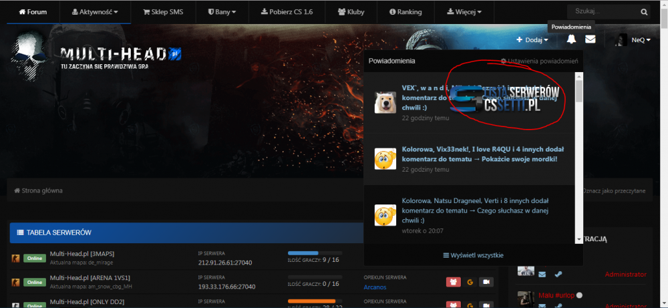Click the Multi-Head.pl skull logo
The height and width of the screenshot is (308, 668).
pyautogui.click(x=31, y=54)
